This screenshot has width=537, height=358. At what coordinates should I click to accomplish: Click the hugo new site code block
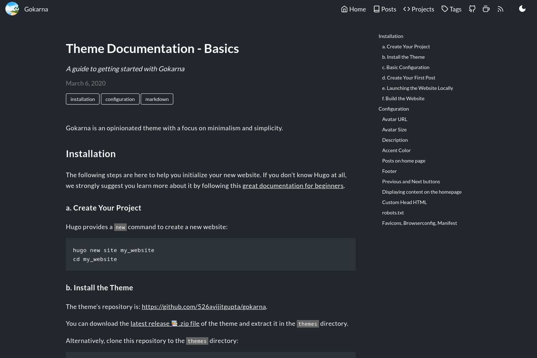point(211,255)
